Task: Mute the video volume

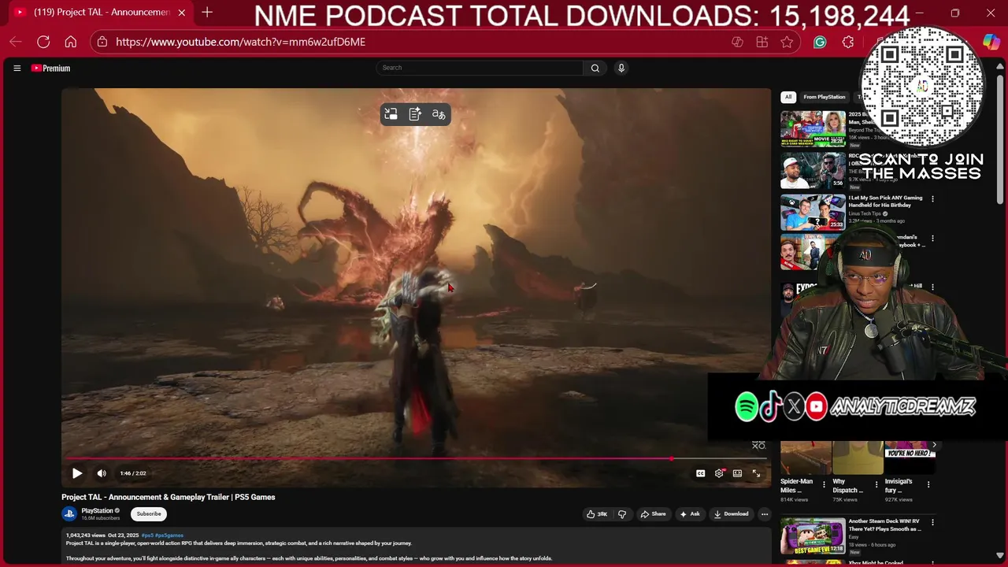Action: point(102,473)
